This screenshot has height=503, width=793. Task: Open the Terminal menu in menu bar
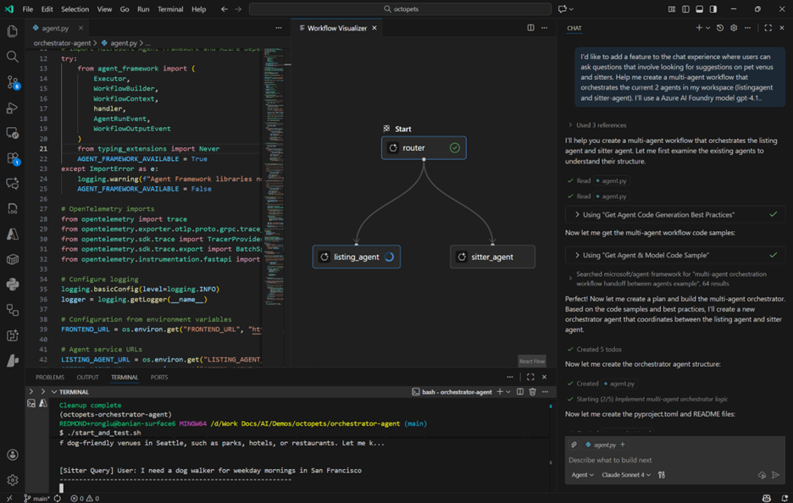170,9
